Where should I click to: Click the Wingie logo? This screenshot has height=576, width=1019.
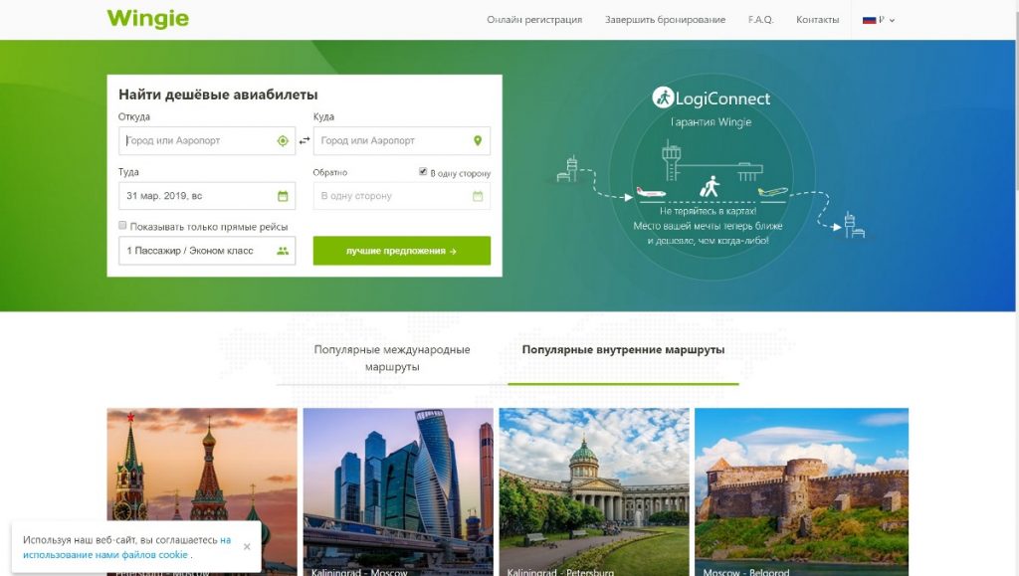click(148, 20)
